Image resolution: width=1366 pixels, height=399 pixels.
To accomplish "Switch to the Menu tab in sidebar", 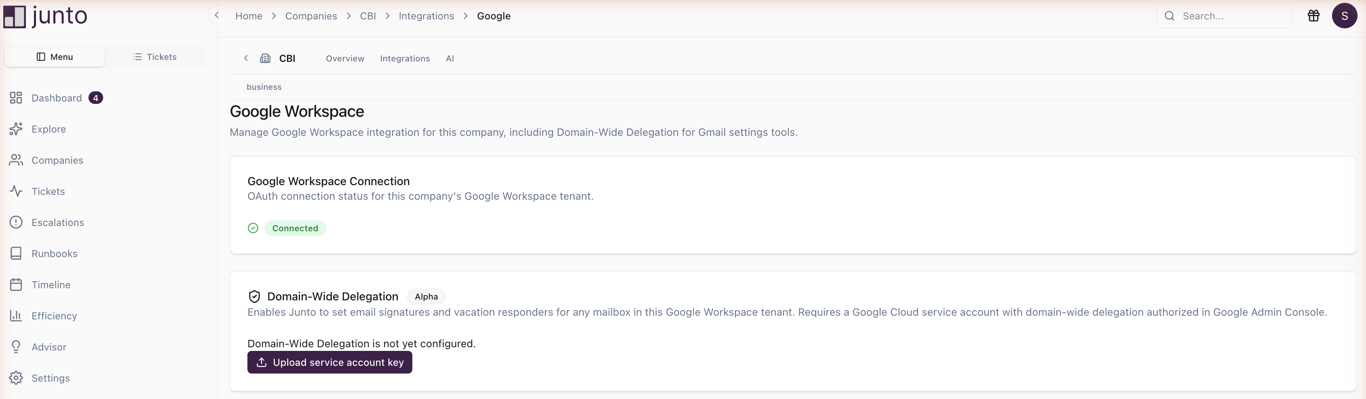I will [x=55, y=57].
